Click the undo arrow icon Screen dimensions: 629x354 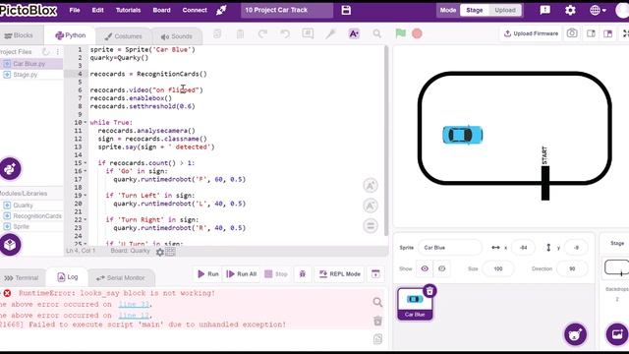[285, 33]
